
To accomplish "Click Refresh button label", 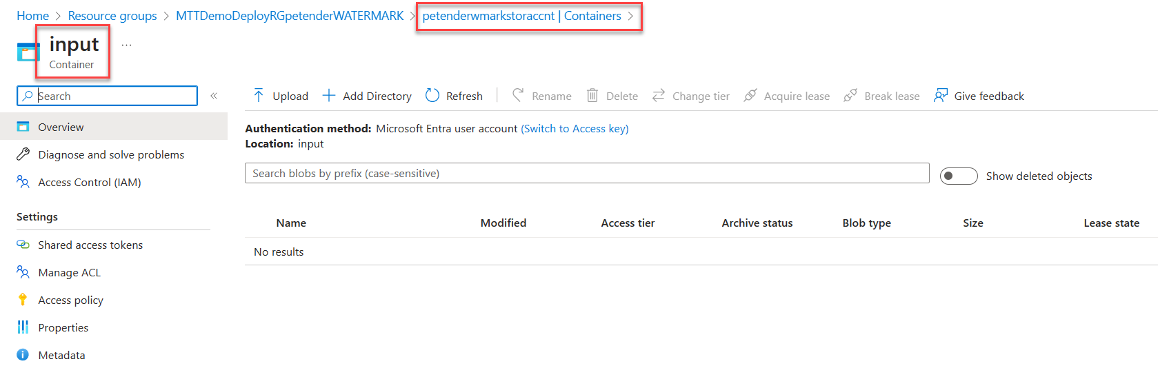I will [464, 96].
